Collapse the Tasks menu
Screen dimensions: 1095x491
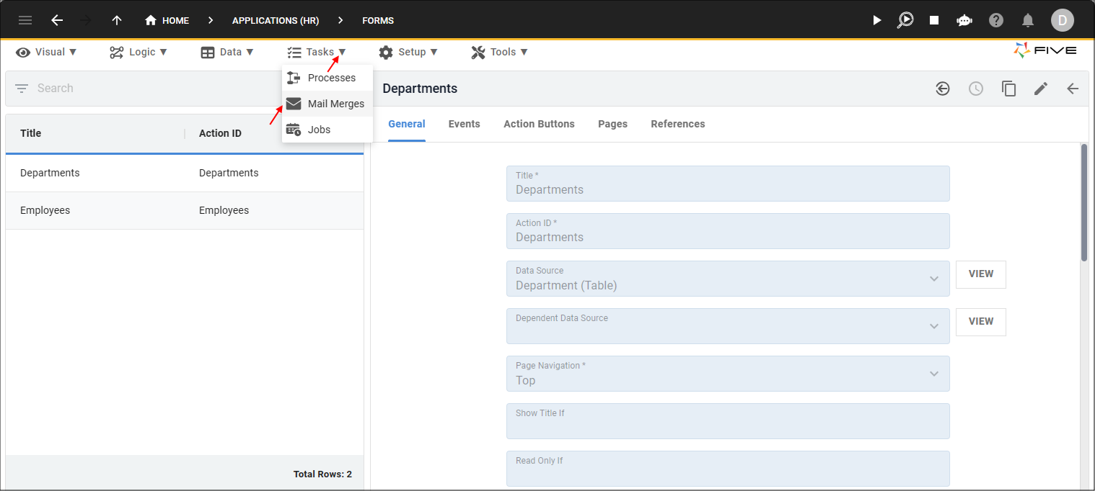coord(317,52)
